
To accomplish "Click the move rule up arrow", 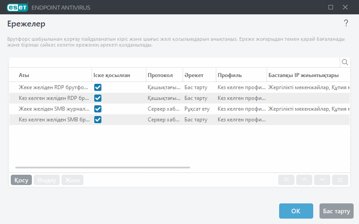I will (304, 180).
